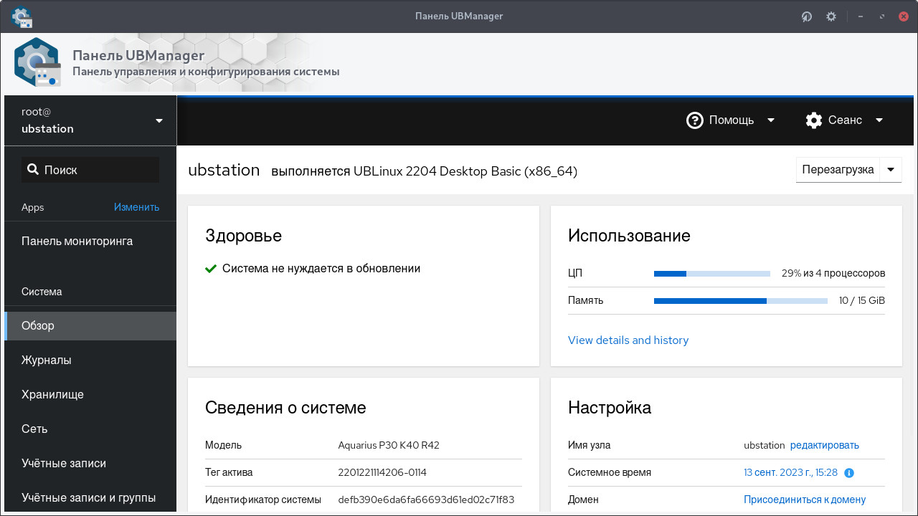Click the green checkmark health icon

pyautogui.click(x=211, y=269)
